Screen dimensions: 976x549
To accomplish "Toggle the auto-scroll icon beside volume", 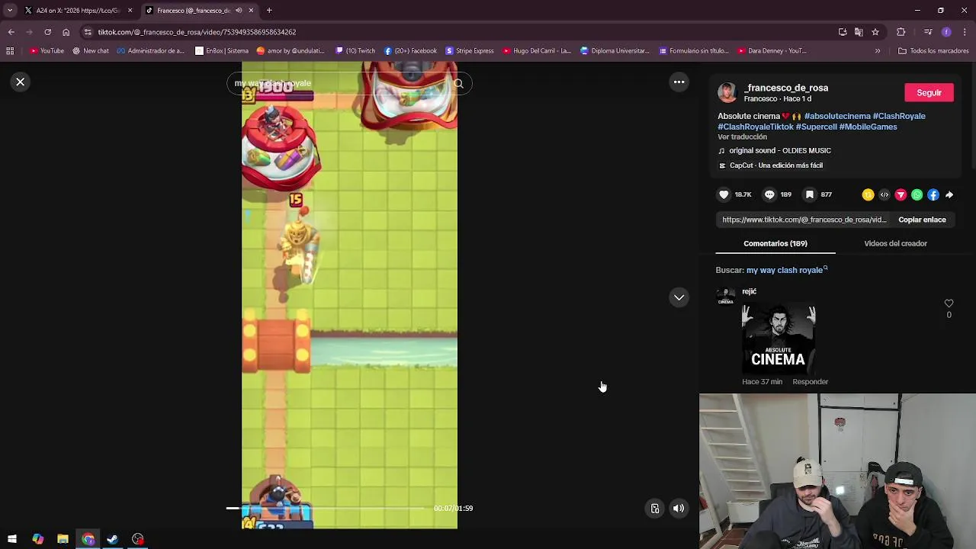I will coord(655,509).
